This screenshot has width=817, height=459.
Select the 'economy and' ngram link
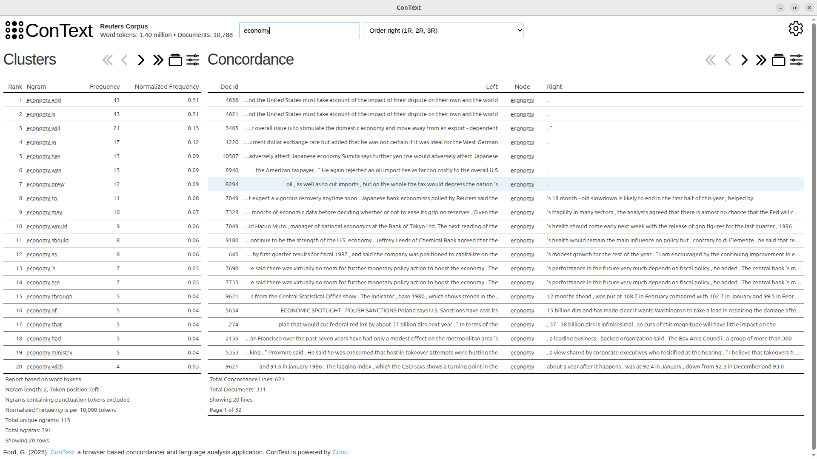coord(44,100)
